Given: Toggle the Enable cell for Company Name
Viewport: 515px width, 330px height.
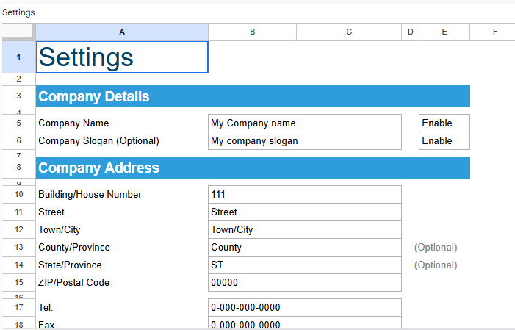Looking at the screenshot, I should pos(444,123).
